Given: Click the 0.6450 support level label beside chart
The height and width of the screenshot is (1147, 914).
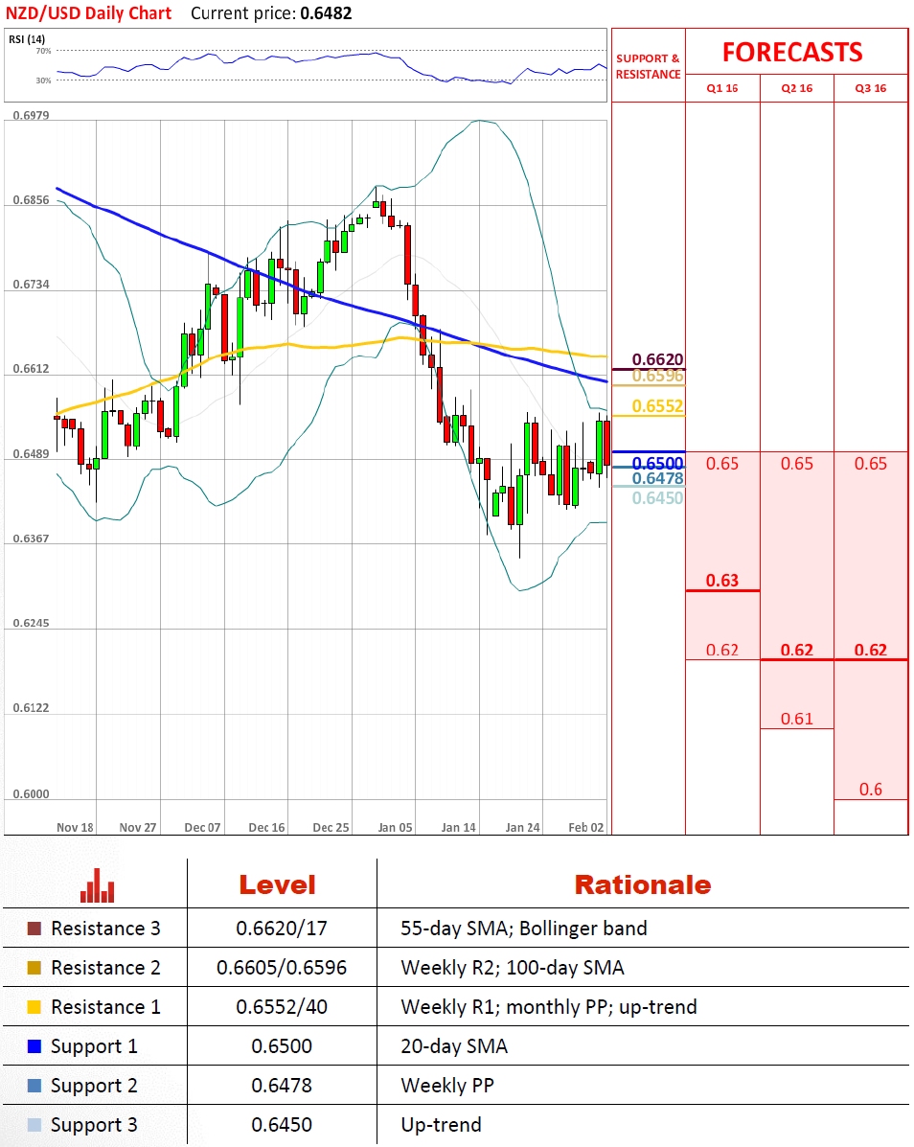Looking at the screenshot, I should pos(658,498).
